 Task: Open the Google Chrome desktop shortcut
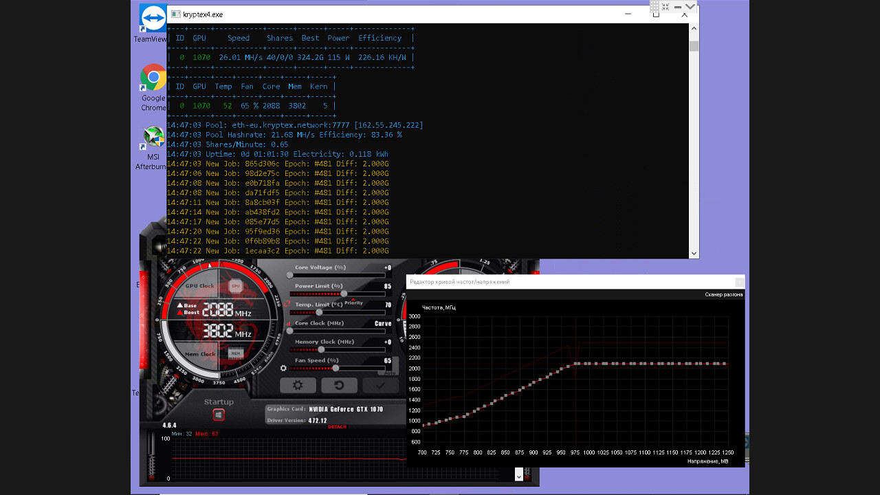click(153, 87)
